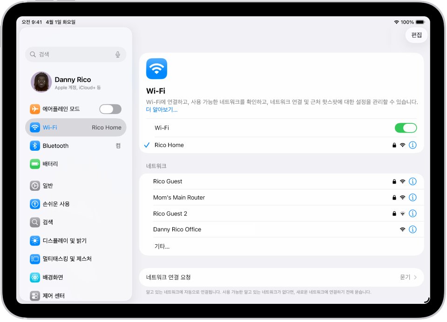Select the Accessibility icon (손쉬운 사용)
The image size is (447, 322).
(35, 204)
